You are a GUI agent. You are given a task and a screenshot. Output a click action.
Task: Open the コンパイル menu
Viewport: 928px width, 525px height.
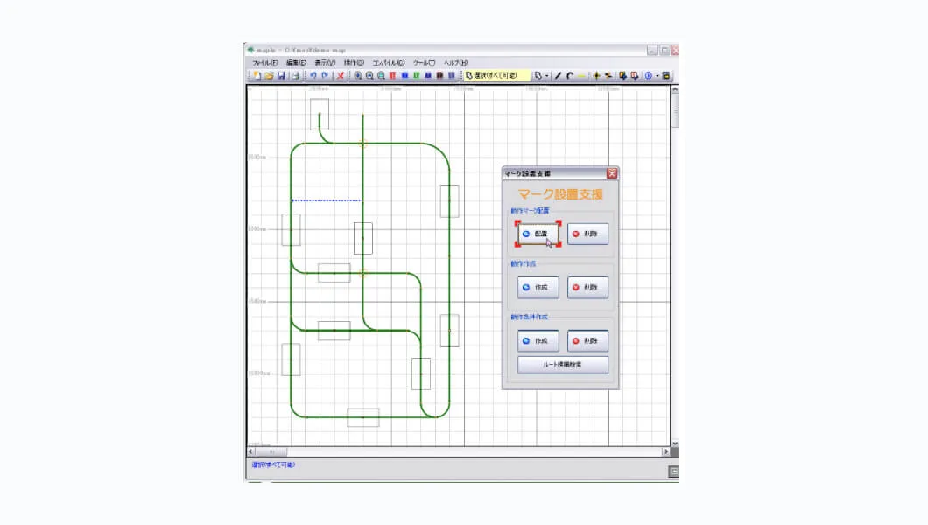point(389,63)
